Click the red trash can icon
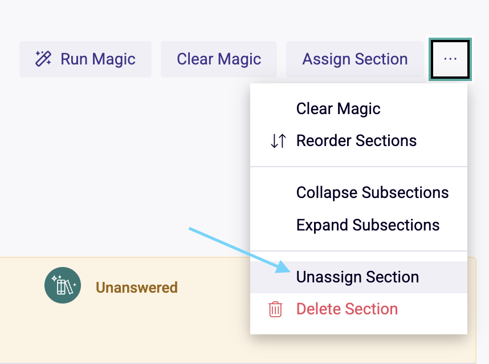Screen dimensions: 489x364 tap(275, 309)
